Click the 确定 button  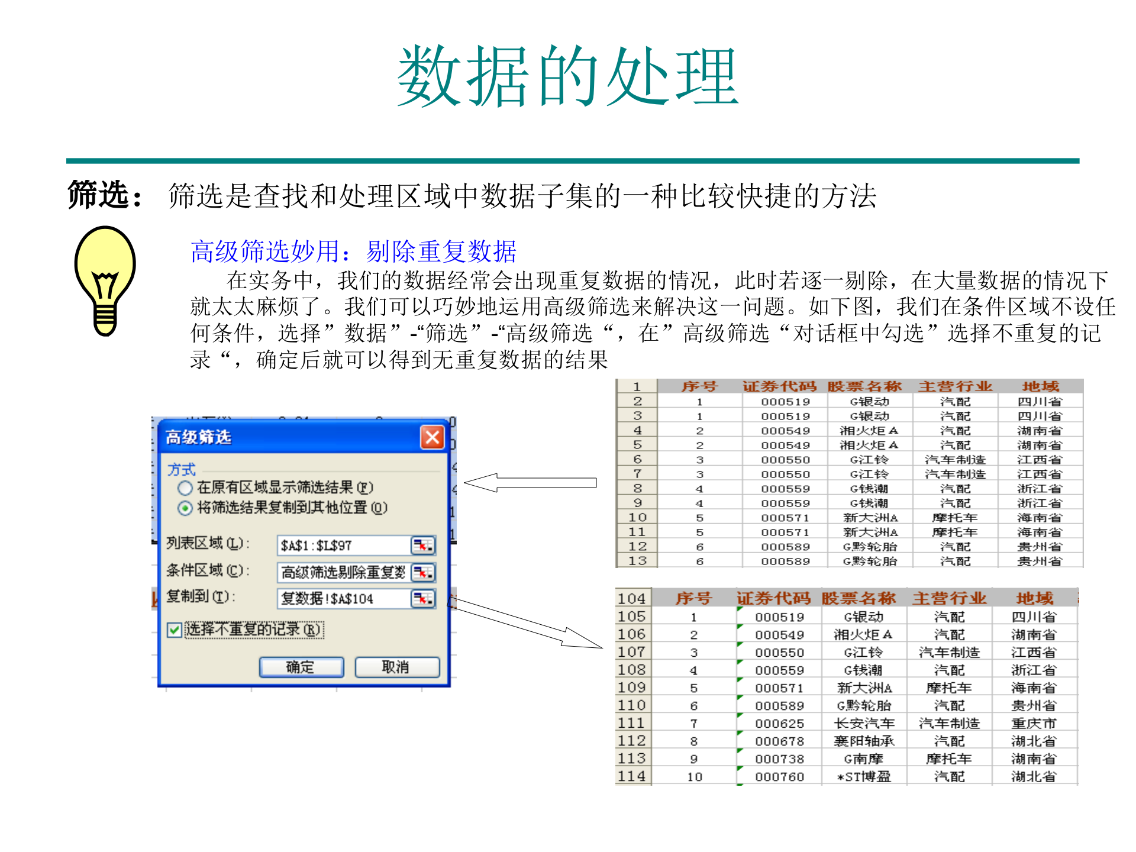point(301,667)
